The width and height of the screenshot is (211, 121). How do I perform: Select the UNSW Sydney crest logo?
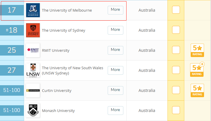coord(33,70)
